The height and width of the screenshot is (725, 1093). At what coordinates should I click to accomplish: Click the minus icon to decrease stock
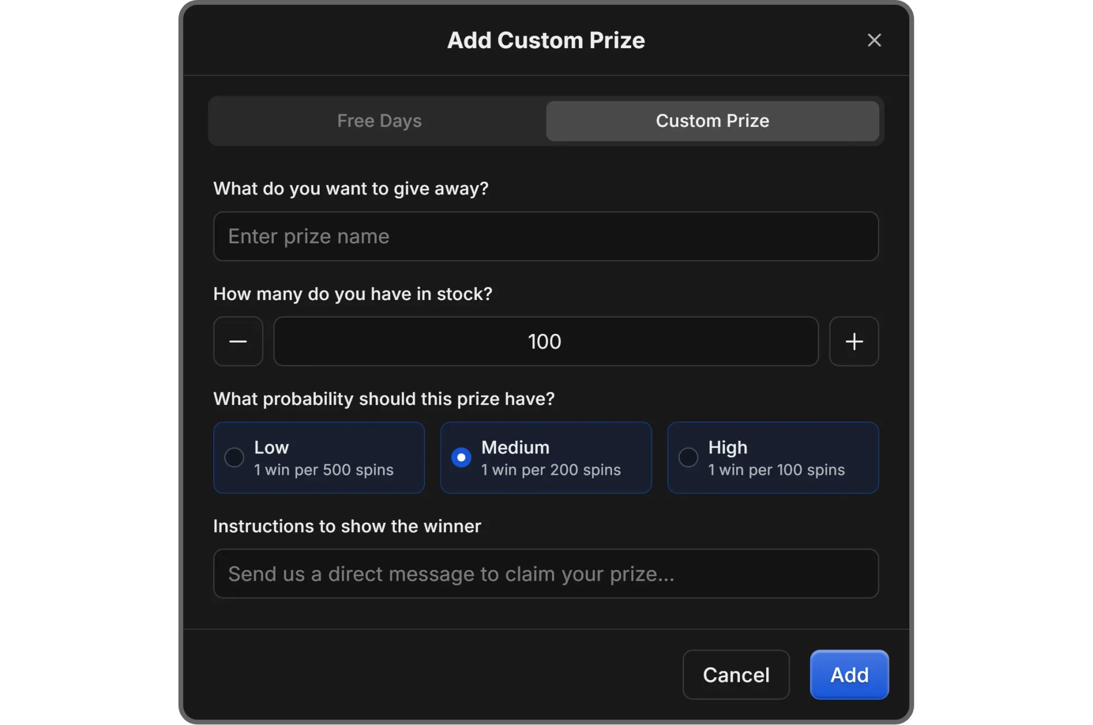coord(238,341)
